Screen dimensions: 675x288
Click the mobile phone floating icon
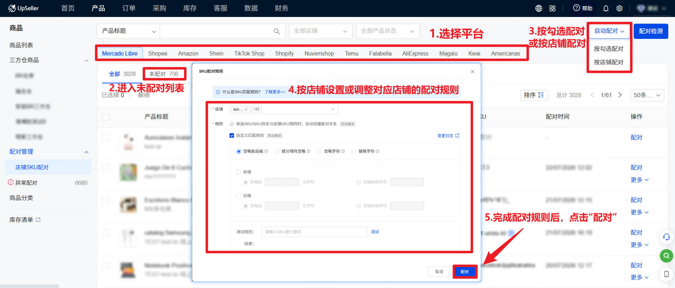click(666, 274)
